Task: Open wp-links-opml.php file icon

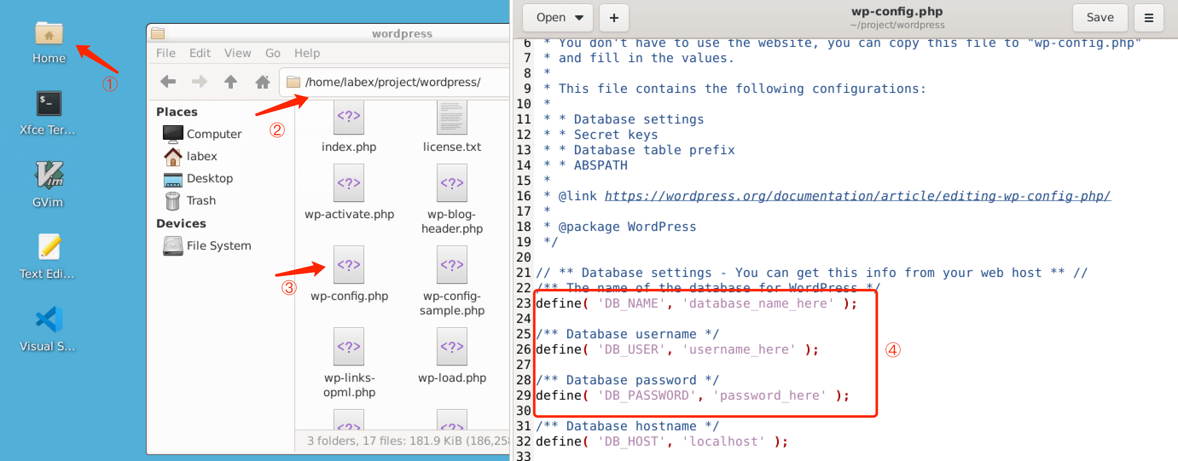Action: 349,346
